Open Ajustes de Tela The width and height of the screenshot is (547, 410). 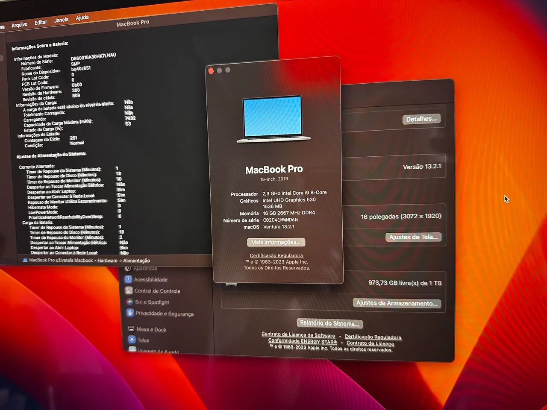point(413,237)
